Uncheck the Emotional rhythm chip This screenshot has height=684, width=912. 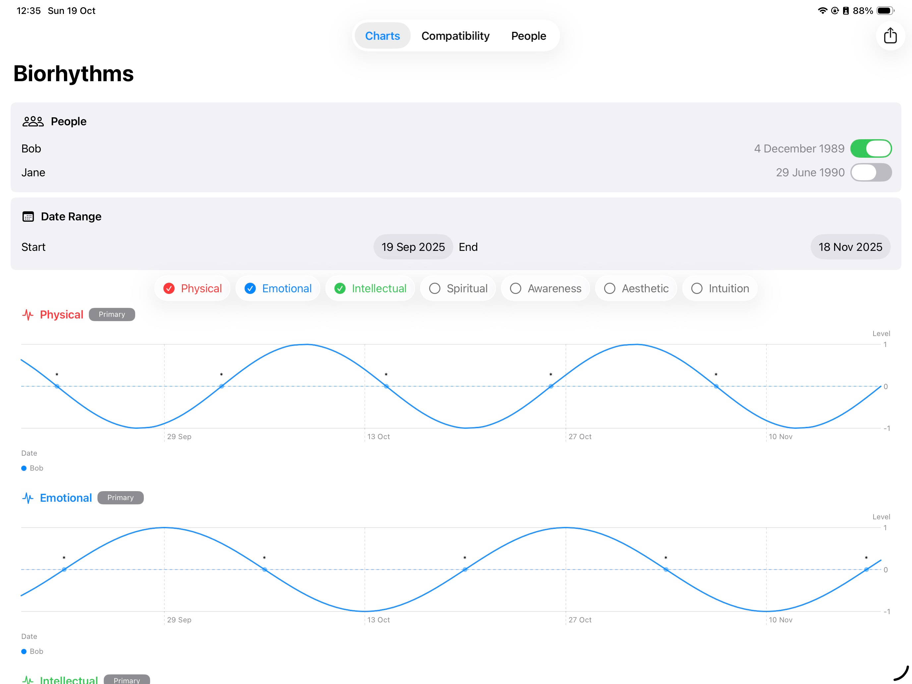pyautogui.click(x=277, y=288)
